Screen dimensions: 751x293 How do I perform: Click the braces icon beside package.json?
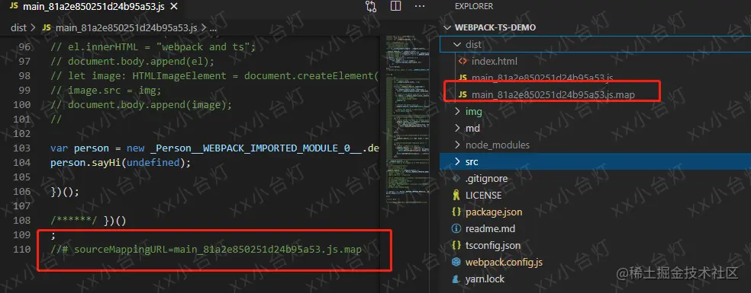click(456, 212)
